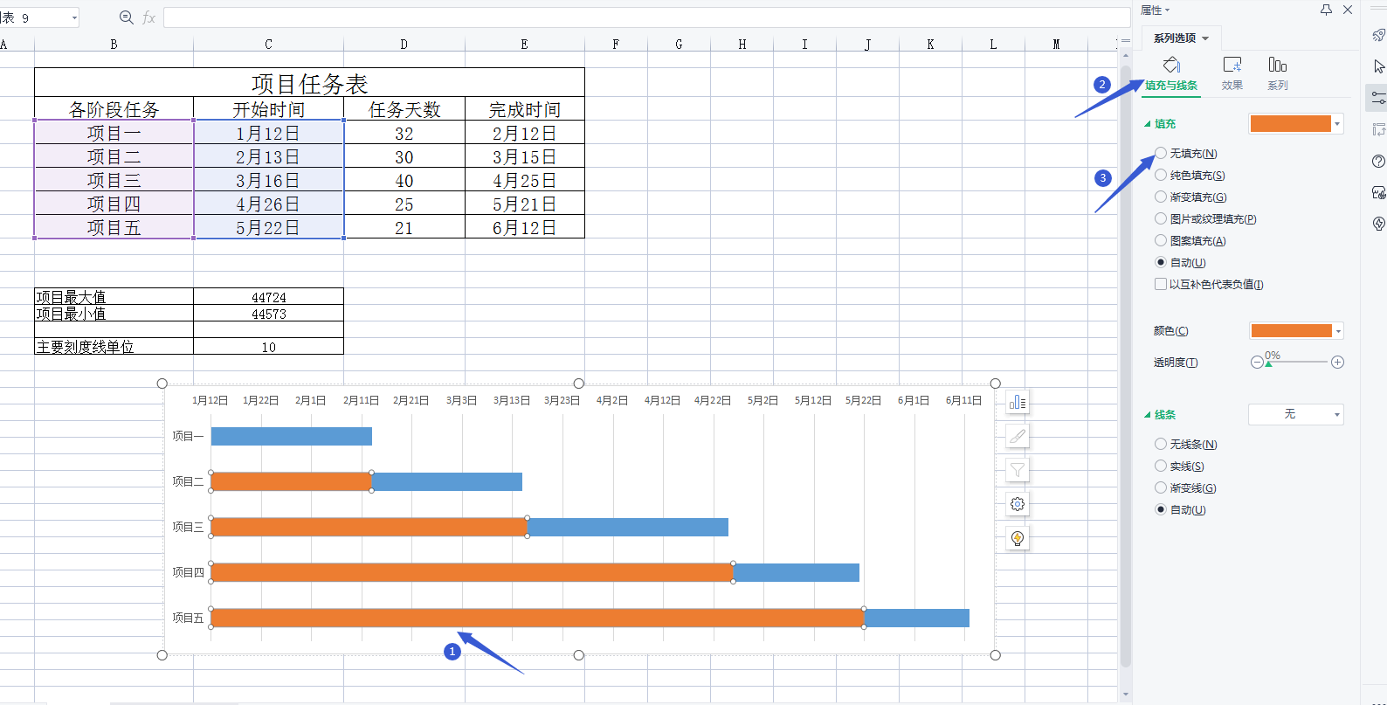
Task: Open the 系列选项 dropdown
Action: point(1181,38)
